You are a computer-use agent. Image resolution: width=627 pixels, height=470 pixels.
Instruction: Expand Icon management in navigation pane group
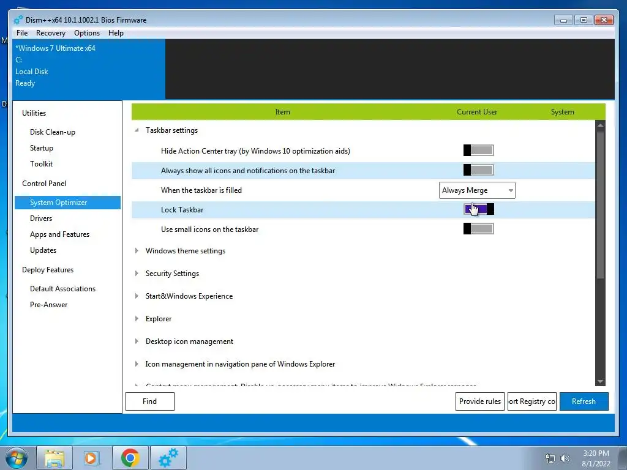(x=137, y=364)
